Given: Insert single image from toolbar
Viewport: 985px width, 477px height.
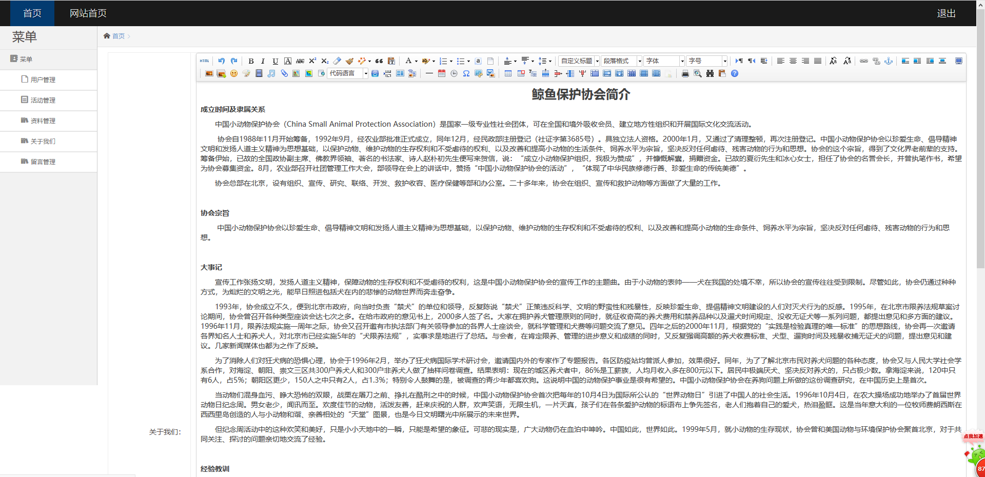Looking at the screenshot, I should tap(209, 73).
